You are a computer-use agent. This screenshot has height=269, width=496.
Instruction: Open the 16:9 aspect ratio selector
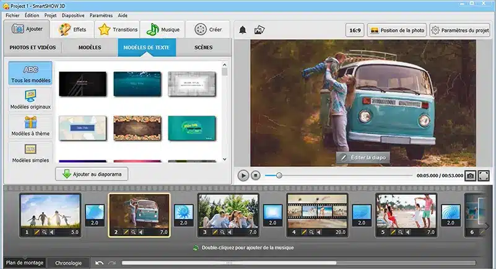point(354,30)
